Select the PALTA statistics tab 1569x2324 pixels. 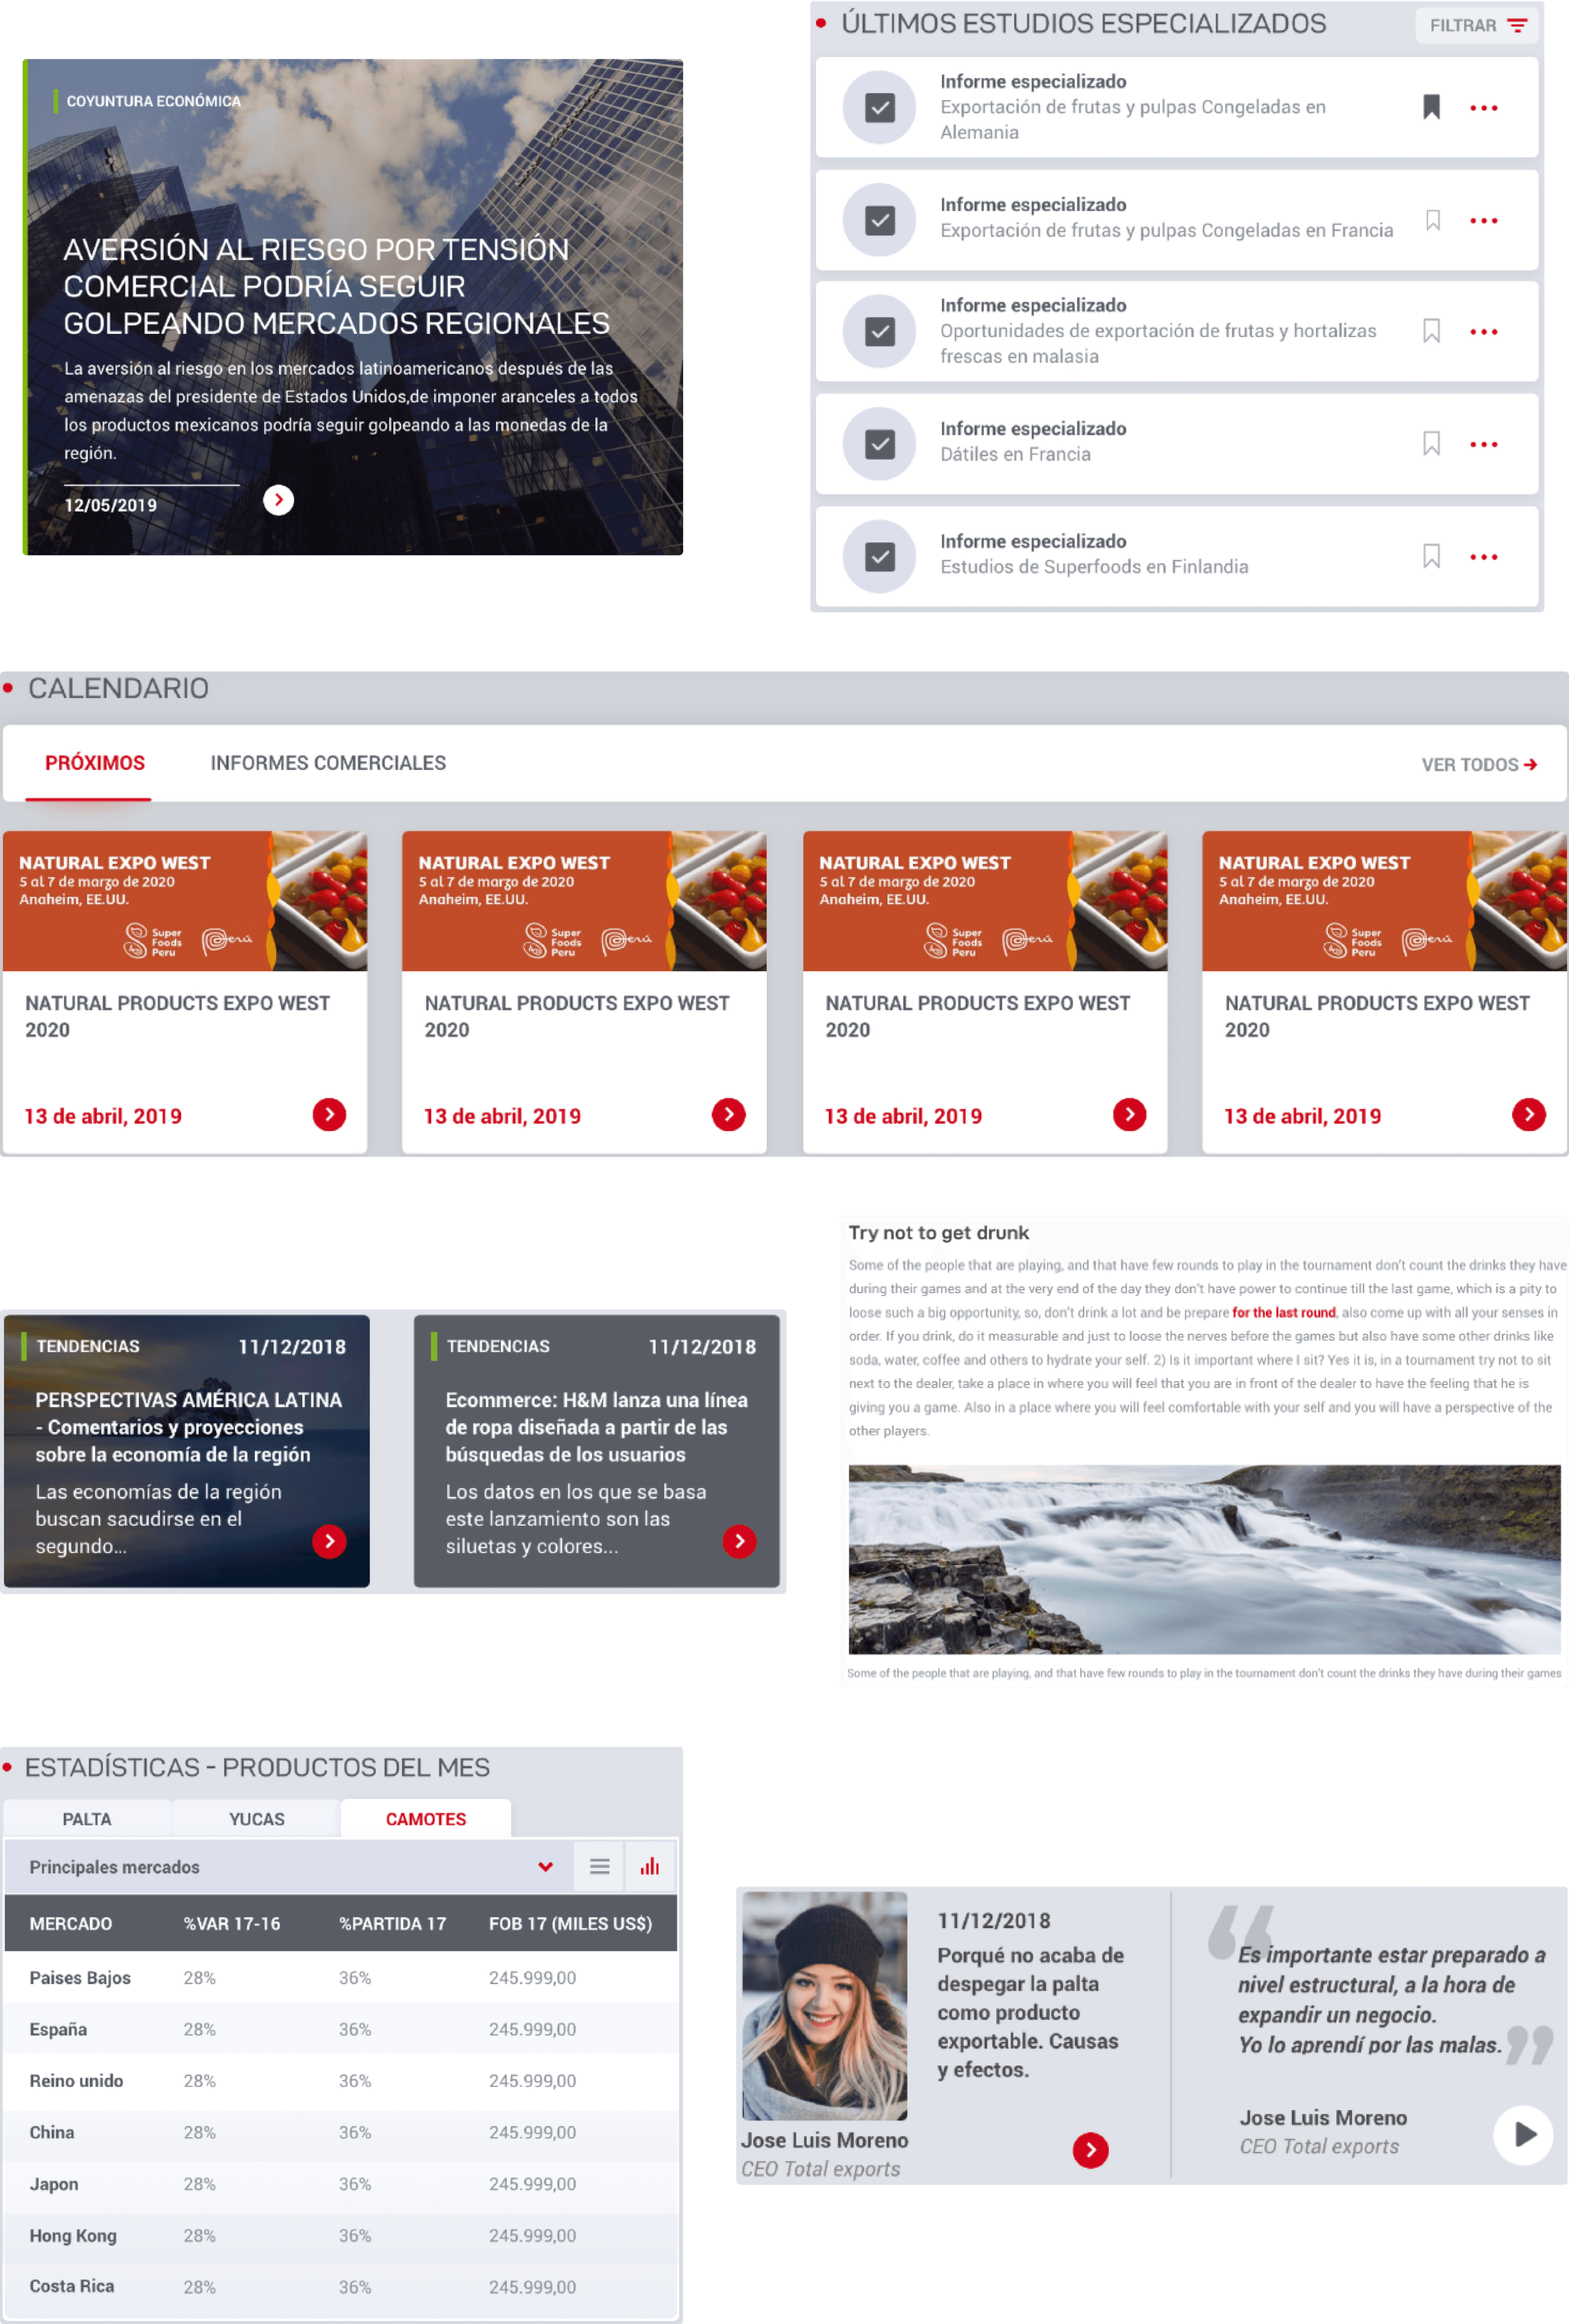(x=87, y=1819)
